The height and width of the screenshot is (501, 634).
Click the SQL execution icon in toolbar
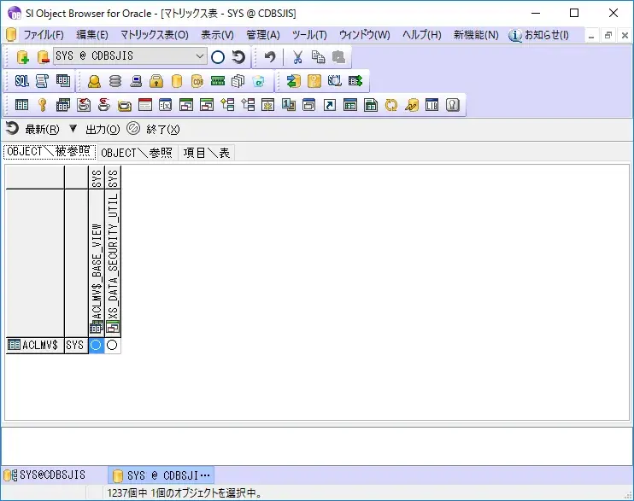coord(21,81)
